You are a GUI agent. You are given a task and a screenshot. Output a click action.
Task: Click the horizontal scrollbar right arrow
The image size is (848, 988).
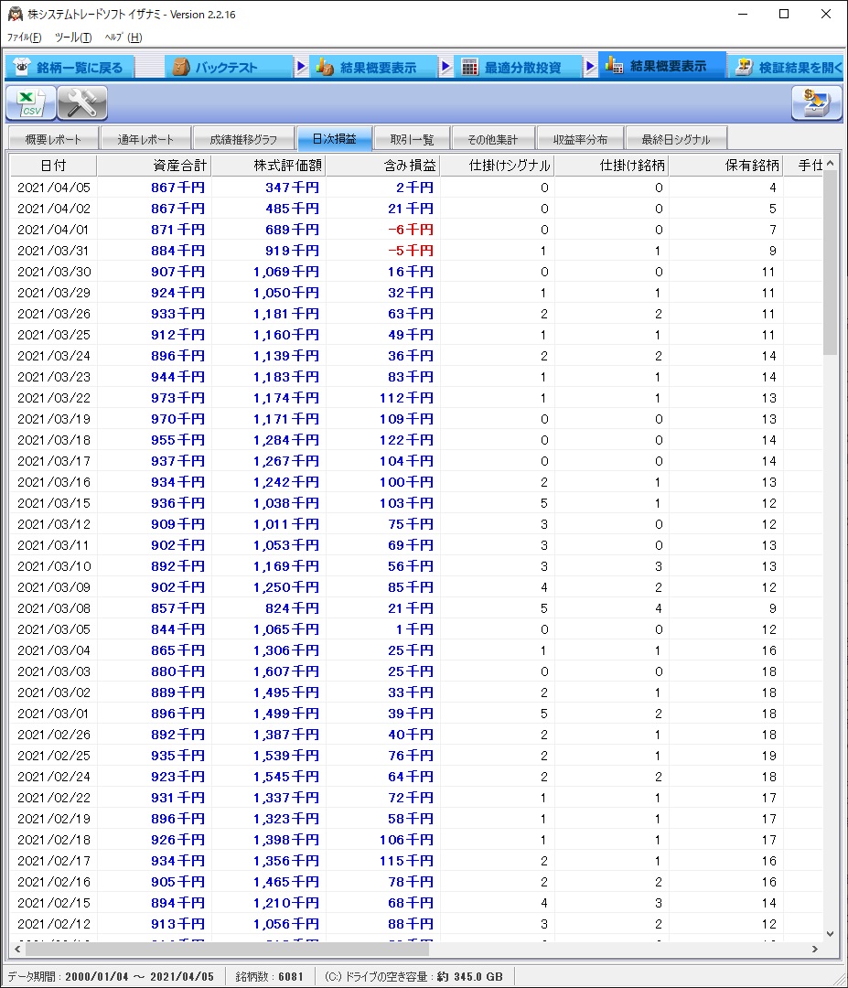click(x=816, y=950)
